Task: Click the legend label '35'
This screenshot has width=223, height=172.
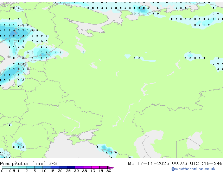Action: [x=84, y=171]
